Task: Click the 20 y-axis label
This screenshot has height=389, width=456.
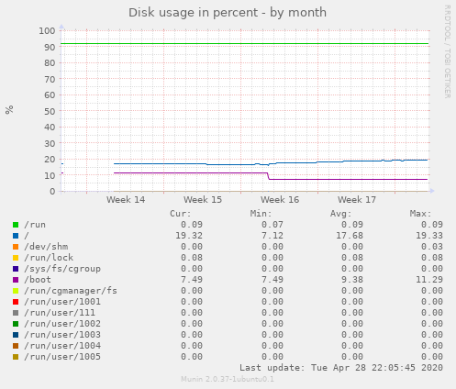Action: (50, 160)
